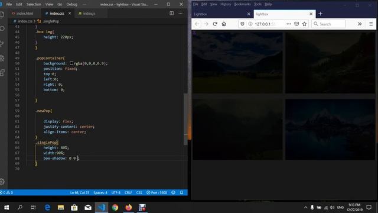Click Ln 68, Col 25 in status bar
Screen dimensions: 378x213
click(80, 192)
